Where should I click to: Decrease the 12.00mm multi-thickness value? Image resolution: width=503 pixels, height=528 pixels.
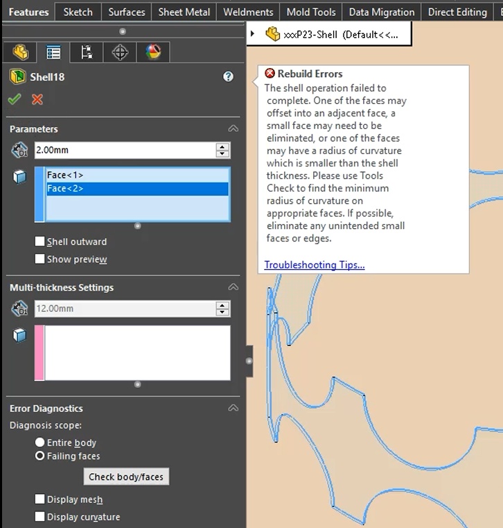[222, 312]
